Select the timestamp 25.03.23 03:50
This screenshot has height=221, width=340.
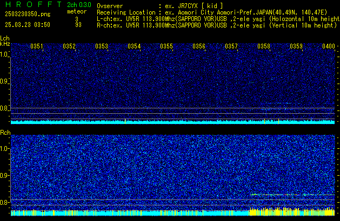pyautogui.click(x=28, y=25)
